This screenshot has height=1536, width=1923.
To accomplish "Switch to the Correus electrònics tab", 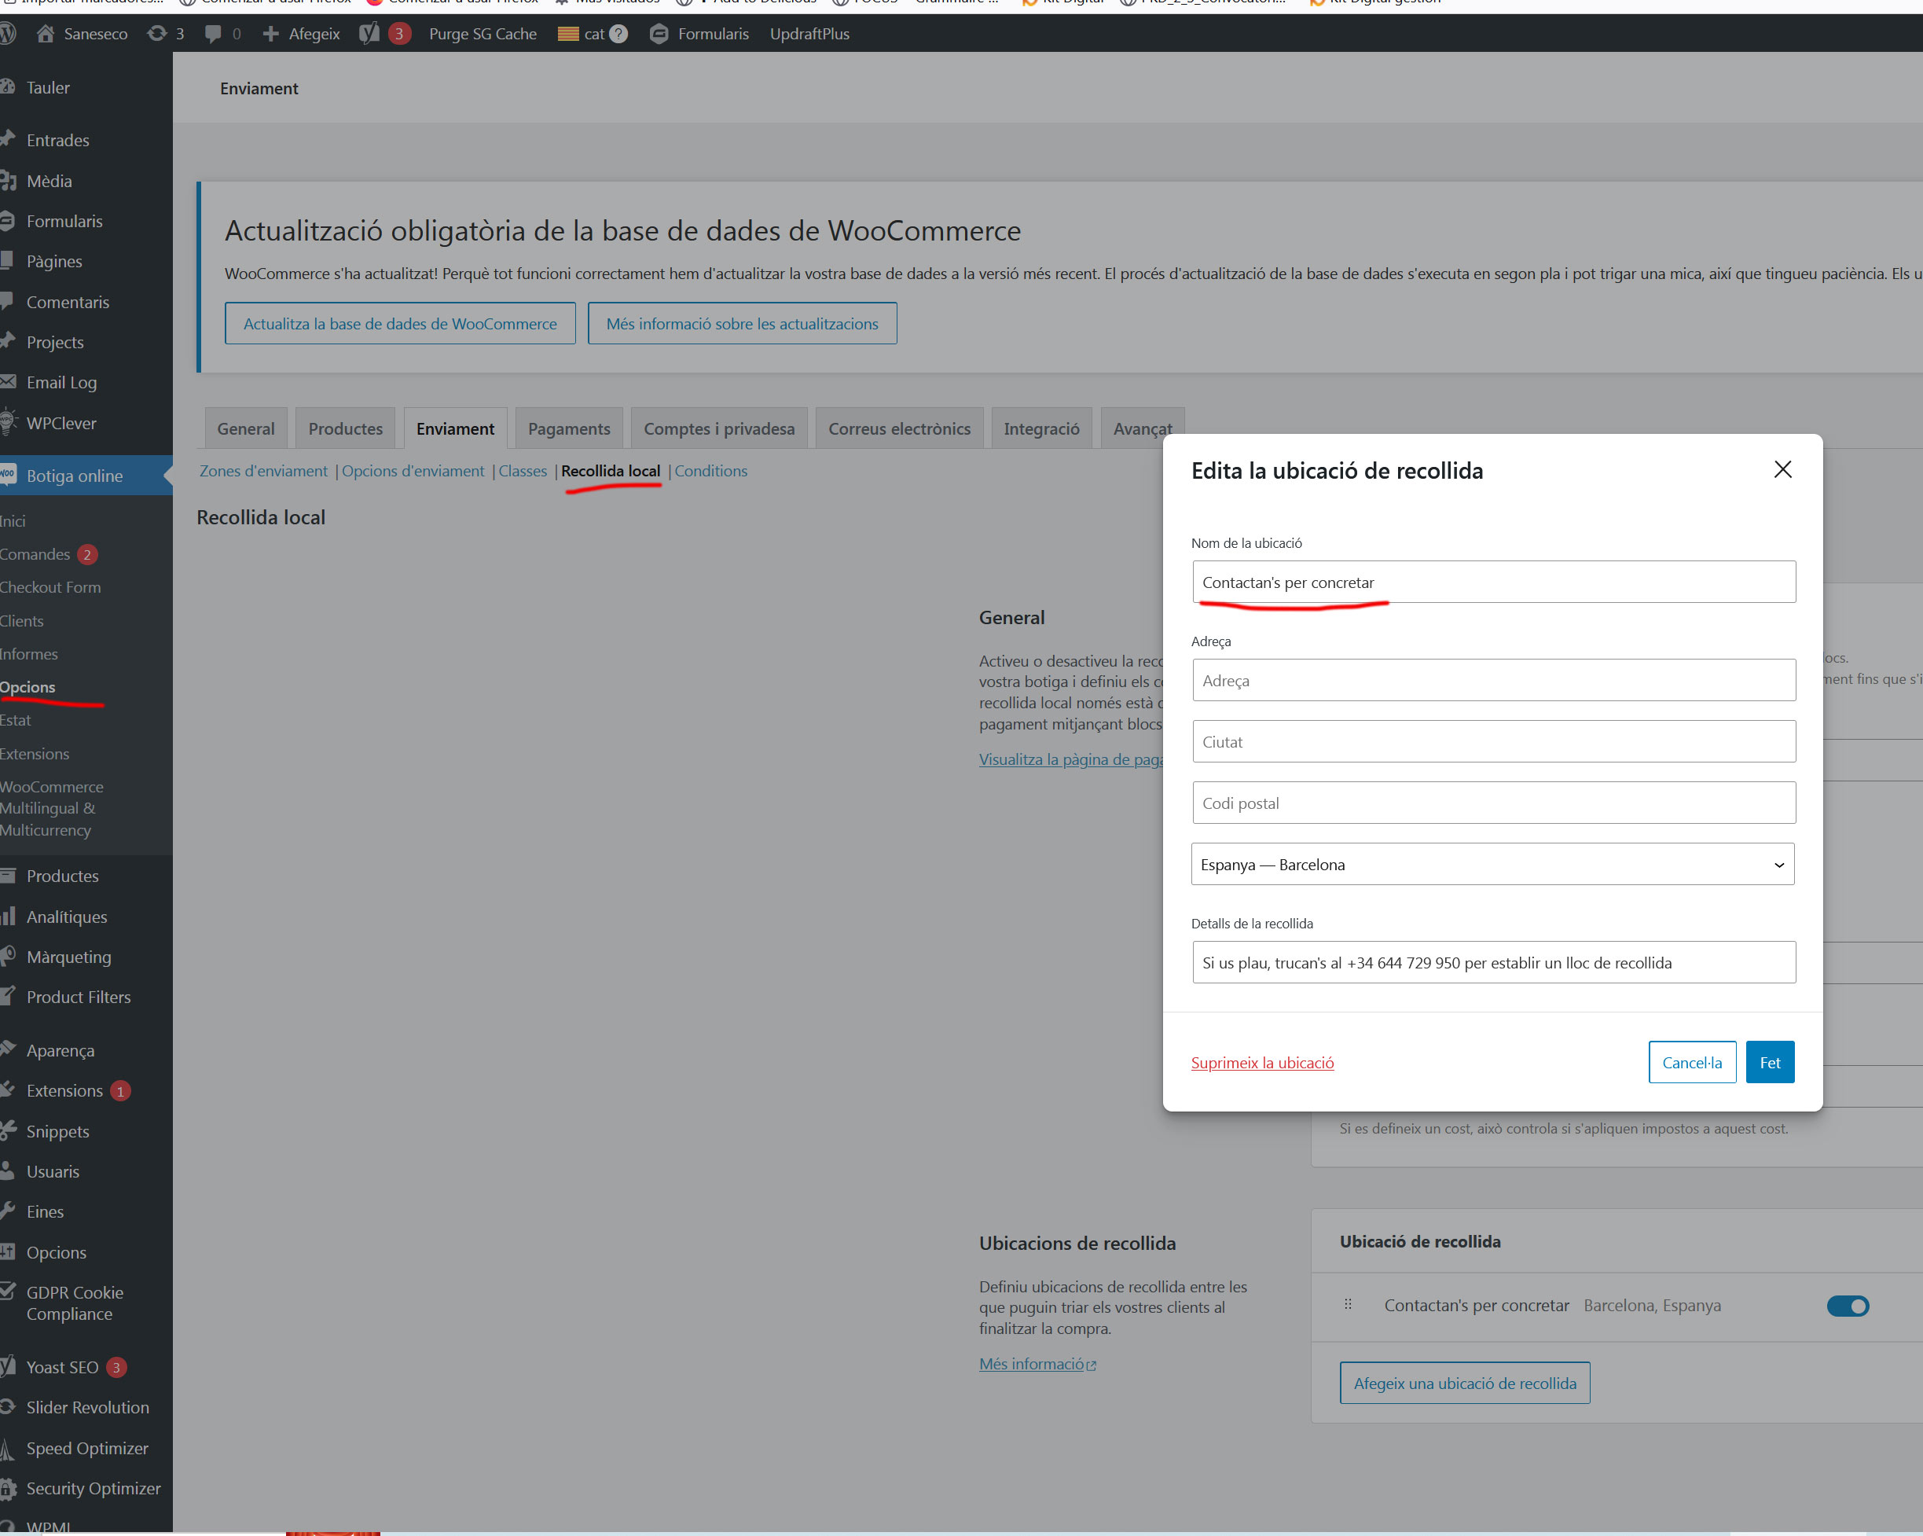I will click(899, 429).
